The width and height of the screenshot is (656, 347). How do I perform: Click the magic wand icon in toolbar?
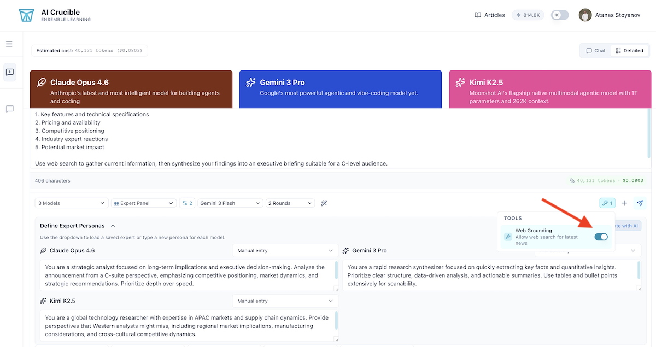click(324, 203)
